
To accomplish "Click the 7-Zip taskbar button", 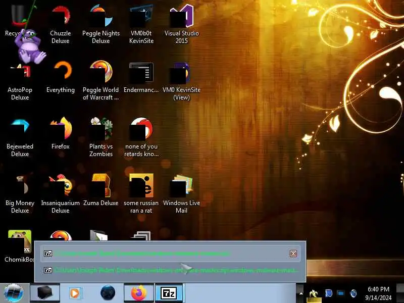I will click(x=169, y=293).
